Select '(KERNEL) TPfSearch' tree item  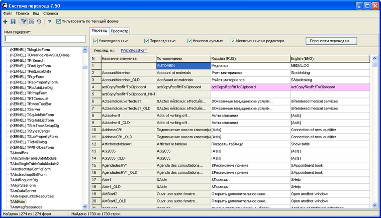click(x=27, y=61)
